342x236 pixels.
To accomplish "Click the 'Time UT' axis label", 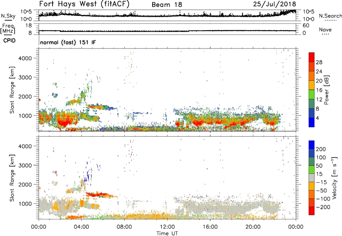I will pyautogui.click(x=167, y=233).
